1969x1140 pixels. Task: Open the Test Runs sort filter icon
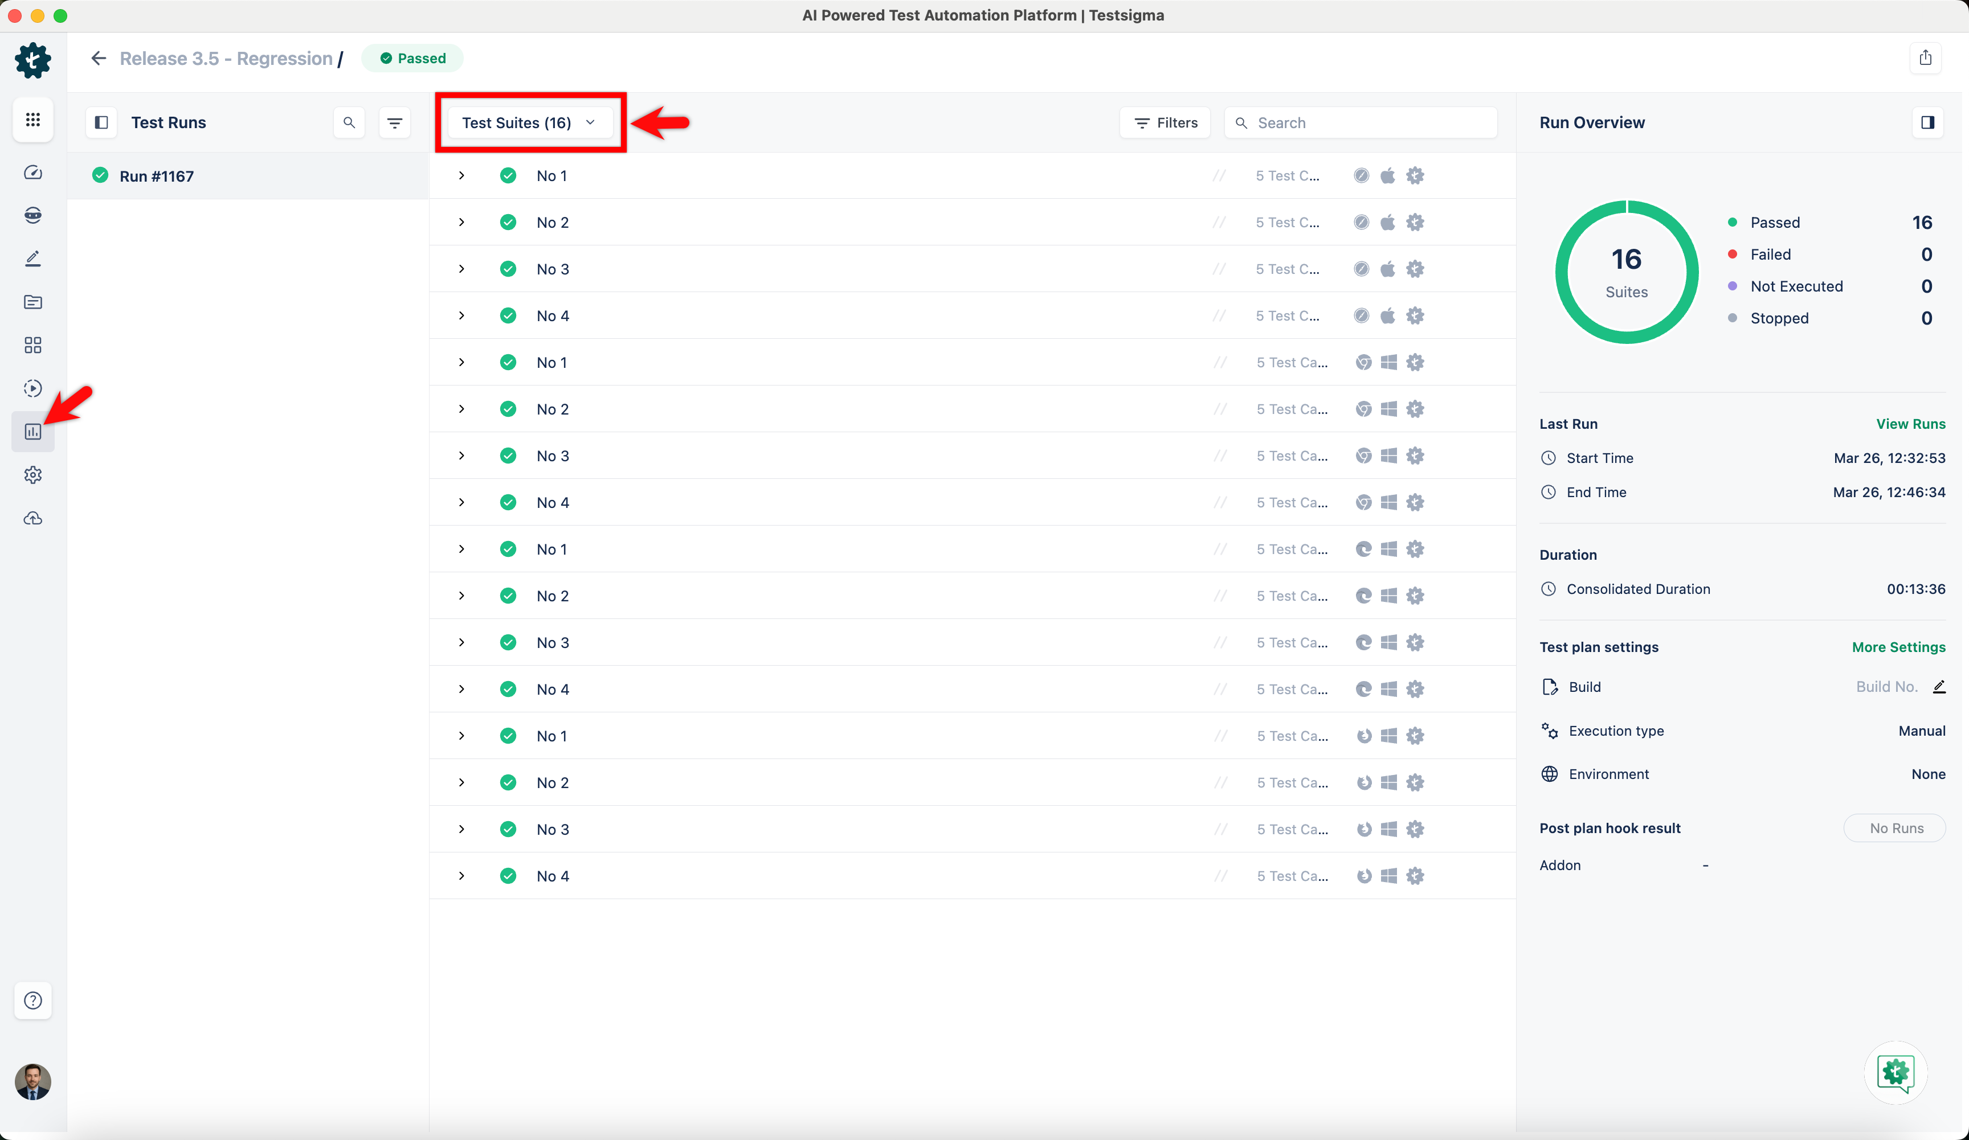click(x=395, y=122)
